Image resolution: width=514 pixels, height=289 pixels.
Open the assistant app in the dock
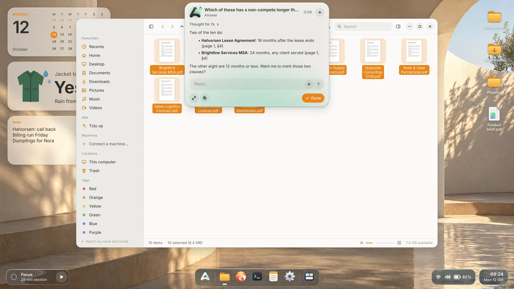point(206,277)
